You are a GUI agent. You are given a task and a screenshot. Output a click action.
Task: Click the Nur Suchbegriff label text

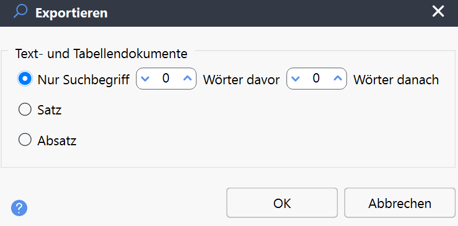click(84, 80)
